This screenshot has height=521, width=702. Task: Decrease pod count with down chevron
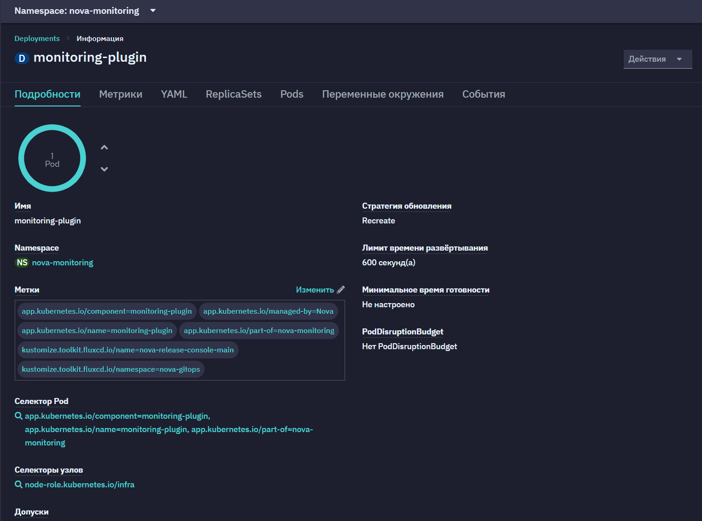click(x=105, y=169)
